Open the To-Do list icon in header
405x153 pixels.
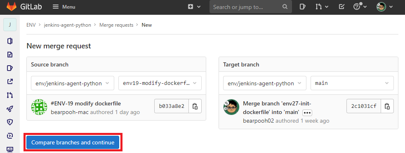[x=341, y=7]
